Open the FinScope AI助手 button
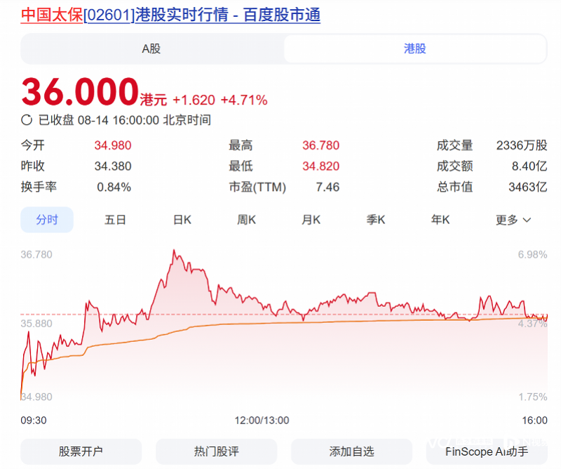 coord(487,451)
